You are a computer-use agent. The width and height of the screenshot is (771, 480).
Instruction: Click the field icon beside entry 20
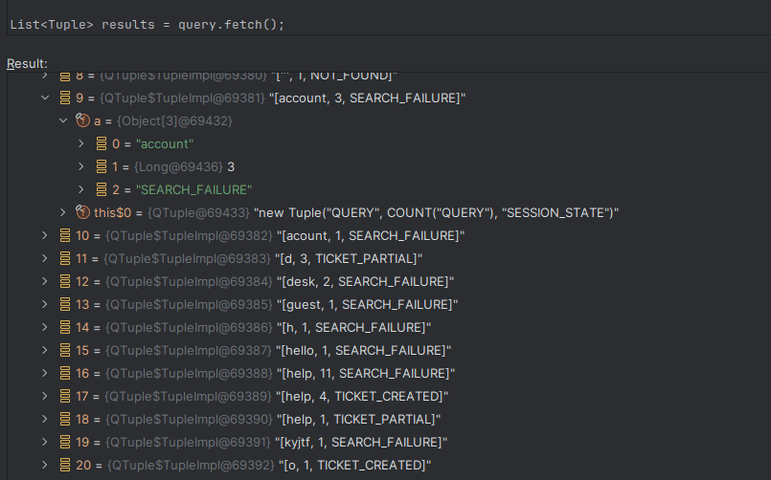click(65, 465)
